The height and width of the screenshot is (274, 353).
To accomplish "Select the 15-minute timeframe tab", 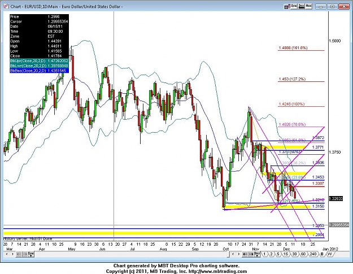I will [286, 254].
